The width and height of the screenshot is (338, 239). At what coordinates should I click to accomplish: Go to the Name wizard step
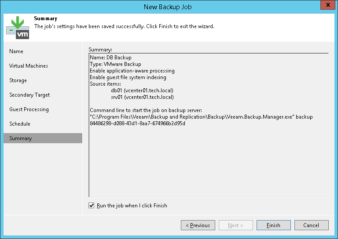(16, 51)
